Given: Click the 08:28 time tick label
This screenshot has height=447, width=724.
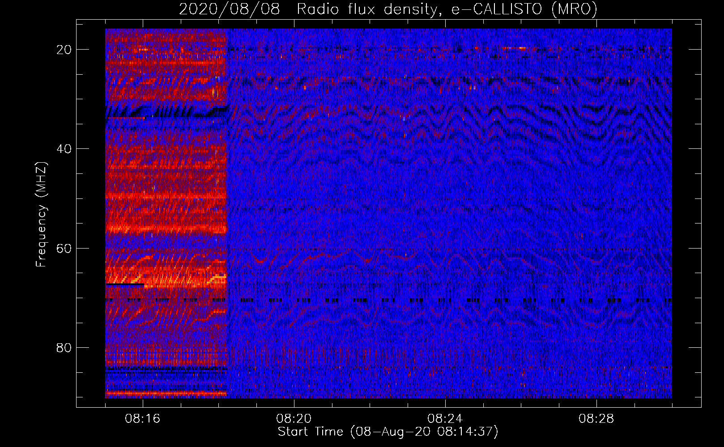Looking at the screenshot, I should click(x=596, y=419).
